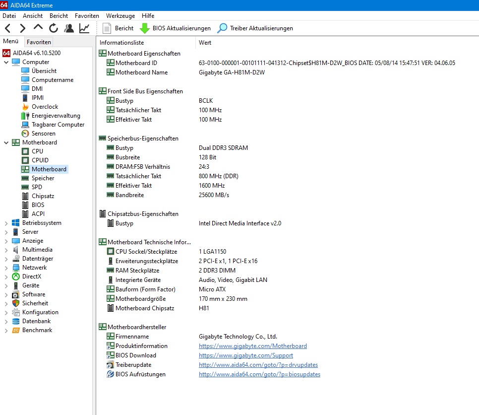Select the Firmenname row
The height and width of the screenshot is (415, 479).
pyautogui.click(x=287, y=337)
